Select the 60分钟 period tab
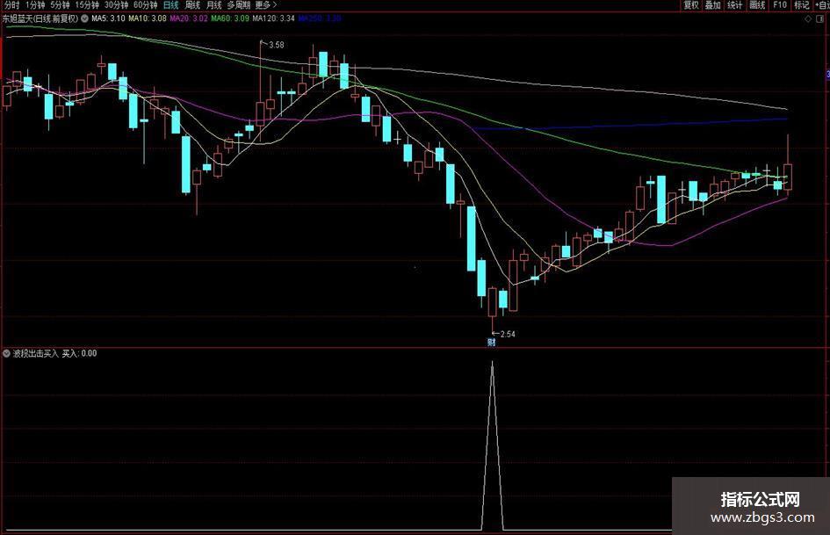Screen dimensions: 830x535 145,4
